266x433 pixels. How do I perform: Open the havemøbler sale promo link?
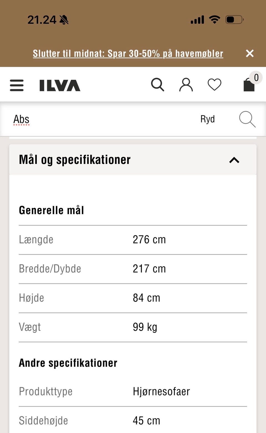(128, 53)
